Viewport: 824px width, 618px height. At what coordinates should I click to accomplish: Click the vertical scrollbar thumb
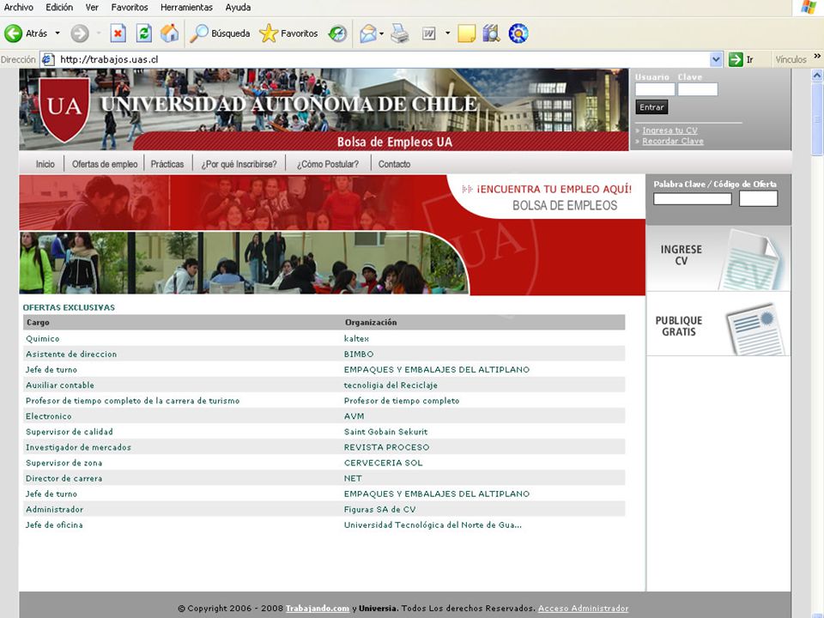click(817, 118)
